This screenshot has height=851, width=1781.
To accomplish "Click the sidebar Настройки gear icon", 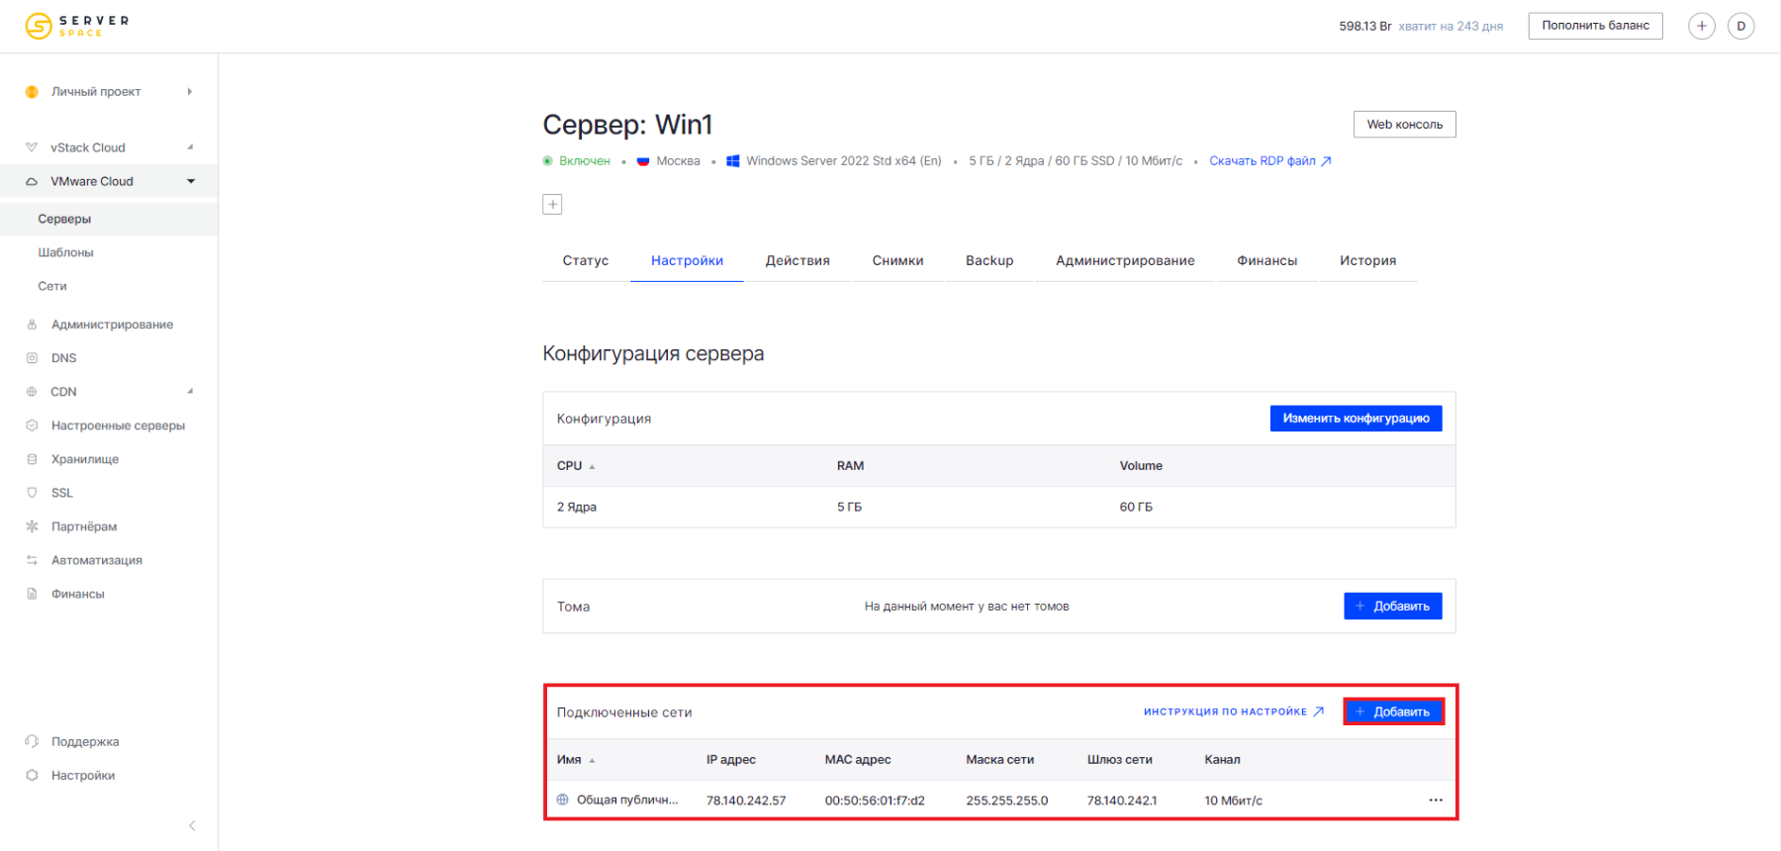I will 32,775.
